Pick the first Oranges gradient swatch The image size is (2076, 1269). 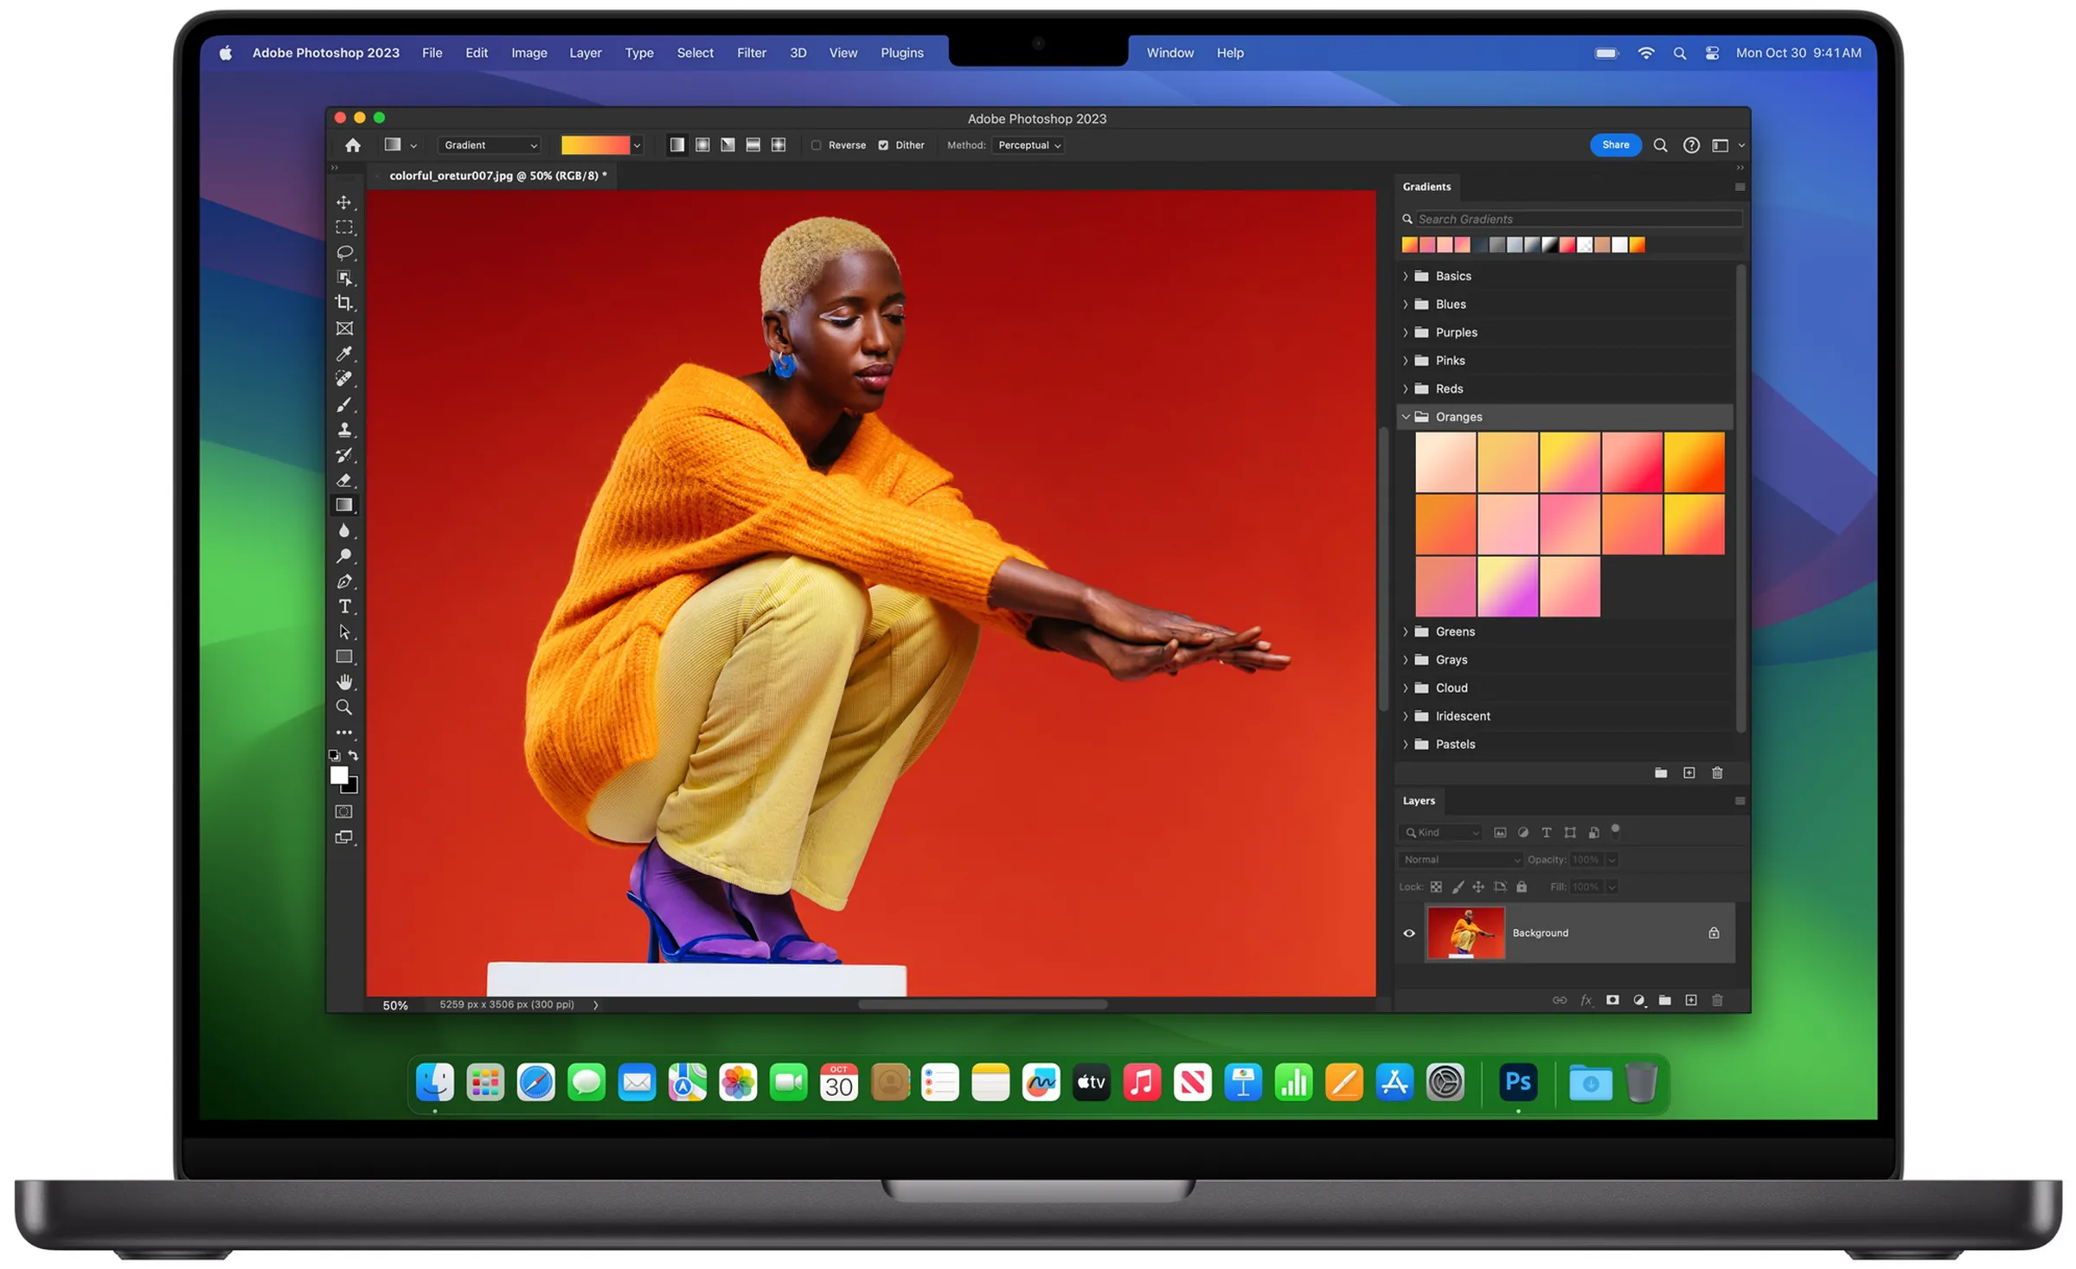(1445, 462)
